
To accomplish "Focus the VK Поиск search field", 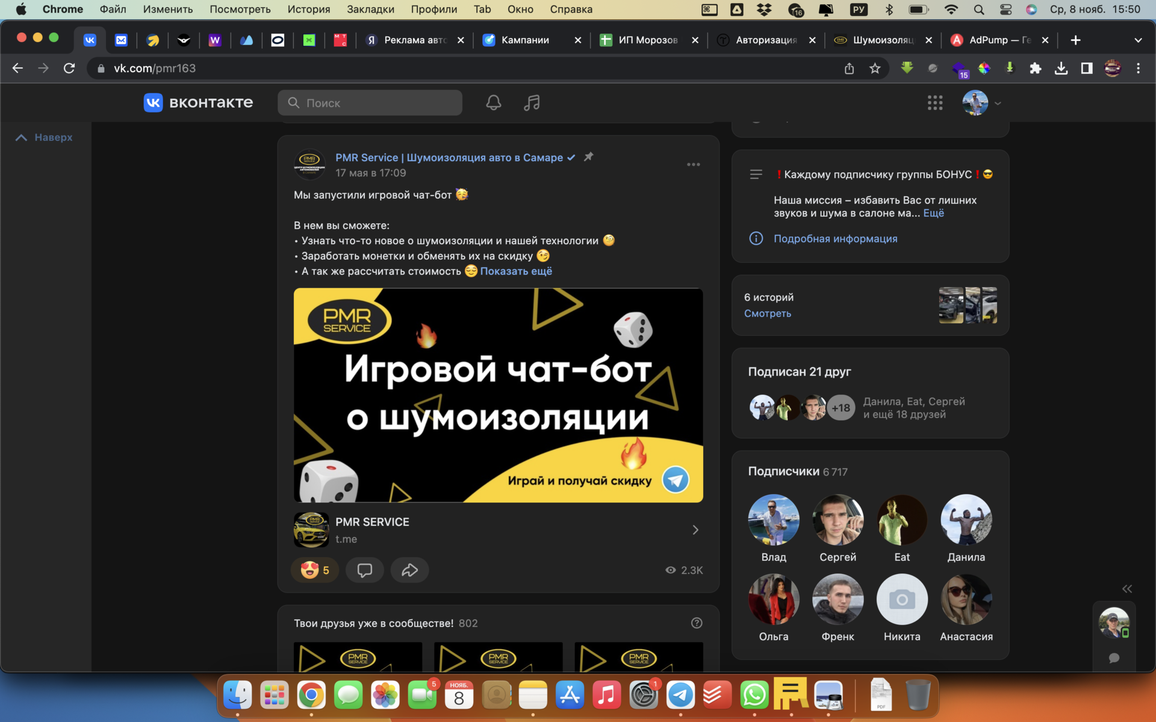I will [370, 103].
